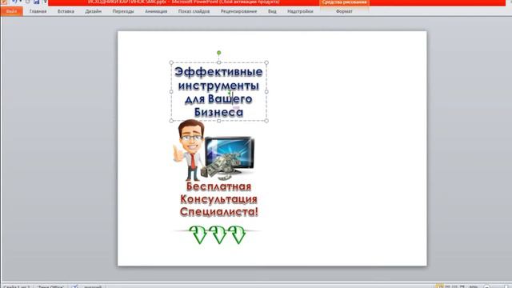This screenshot has height=288, width=512.
Task: Select the middle green down arrow shape
Action: tap(218, 234)
